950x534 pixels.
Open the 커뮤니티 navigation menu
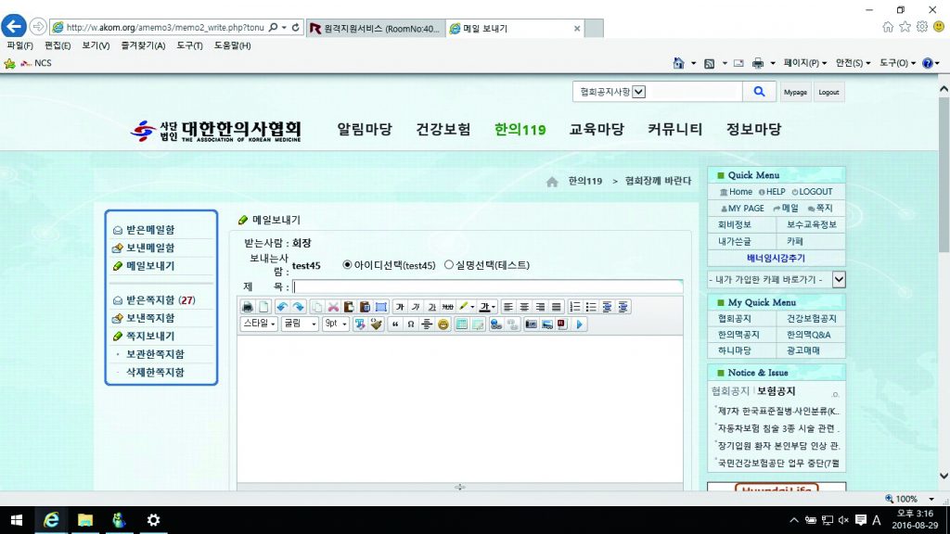click(674, 129)
